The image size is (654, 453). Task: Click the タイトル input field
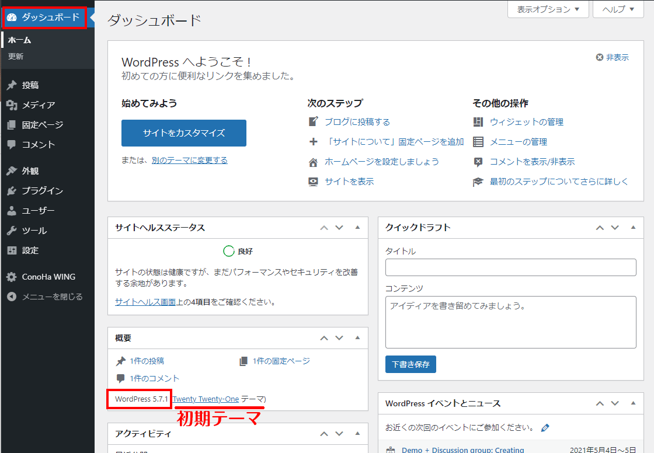[510, 267]
